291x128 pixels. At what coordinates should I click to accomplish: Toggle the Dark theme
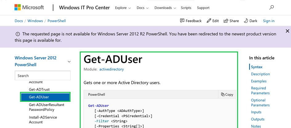[x=250, y=21]
